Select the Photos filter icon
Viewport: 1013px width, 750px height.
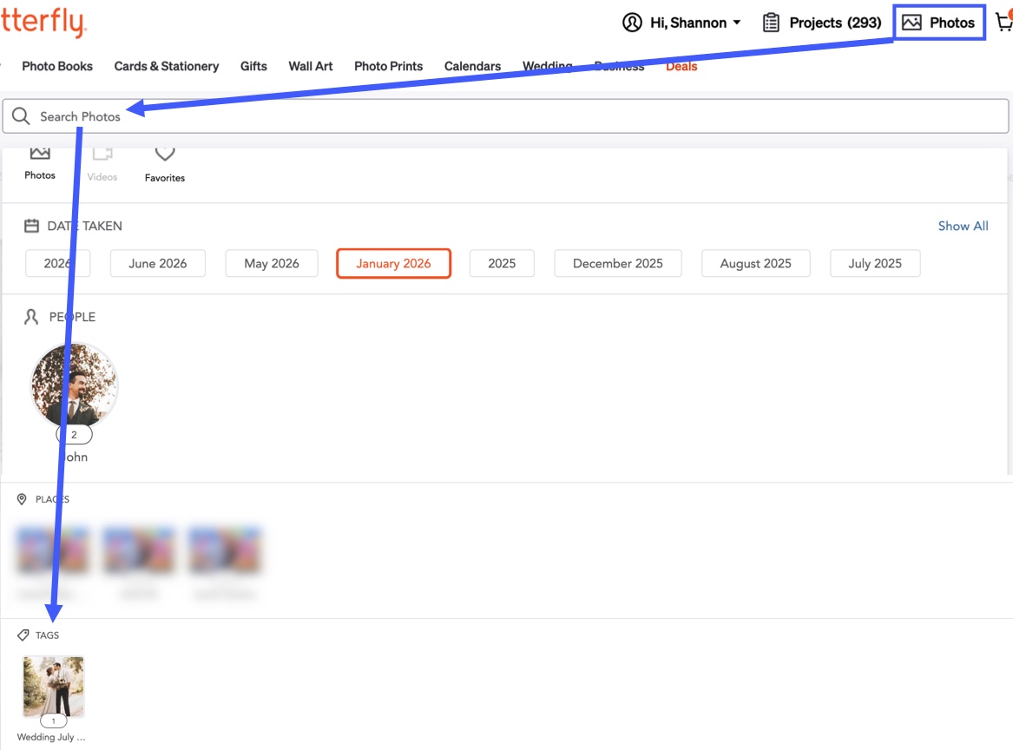(x=40, y=153)
